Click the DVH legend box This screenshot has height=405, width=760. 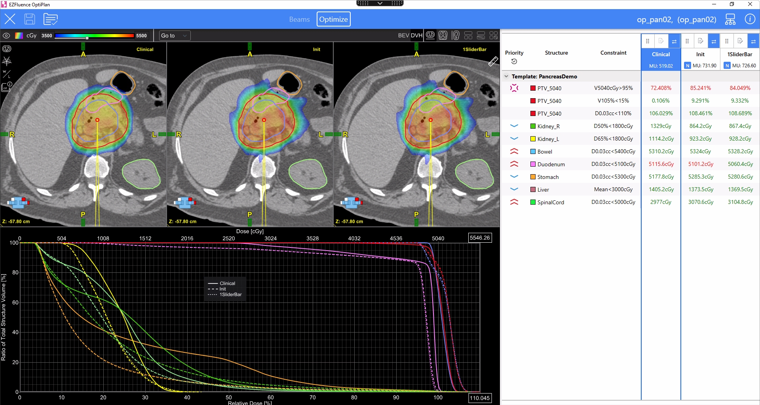click(x=225, y=289)
